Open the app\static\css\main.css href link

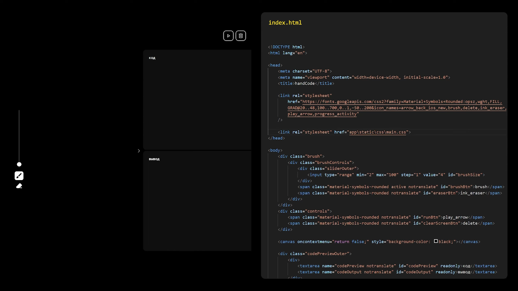coord(377,132)
